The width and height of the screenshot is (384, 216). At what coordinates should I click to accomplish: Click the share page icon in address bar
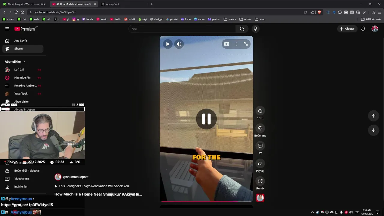pos(312,12)
